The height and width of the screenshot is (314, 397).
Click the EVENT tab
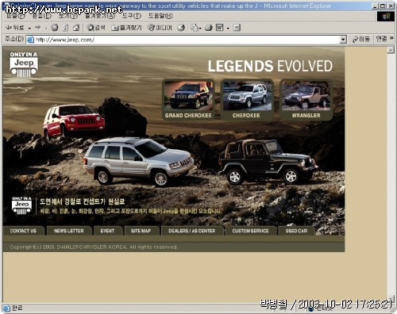click(x=107, y=231)
